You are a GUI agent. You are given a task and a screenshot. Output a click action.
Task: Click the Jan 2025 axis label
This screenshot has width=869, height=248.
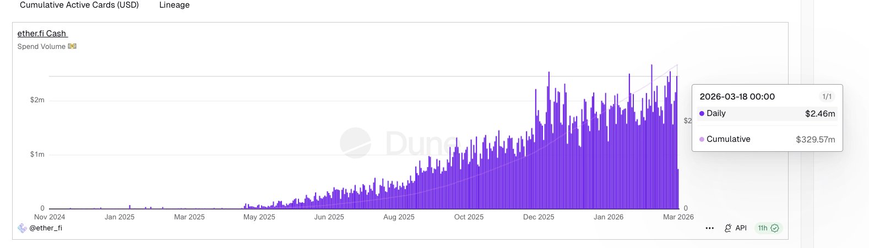point(120,217)
